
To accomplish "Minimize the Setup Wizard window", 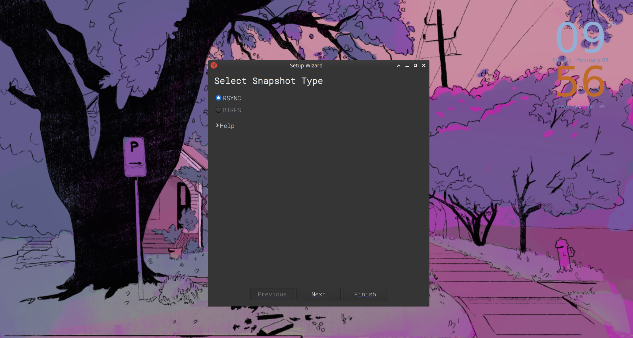I will coord(407,66).
